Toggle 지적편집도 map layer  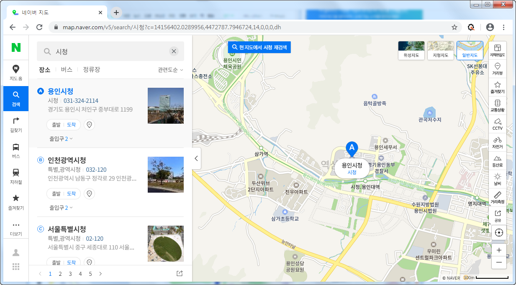498,51
